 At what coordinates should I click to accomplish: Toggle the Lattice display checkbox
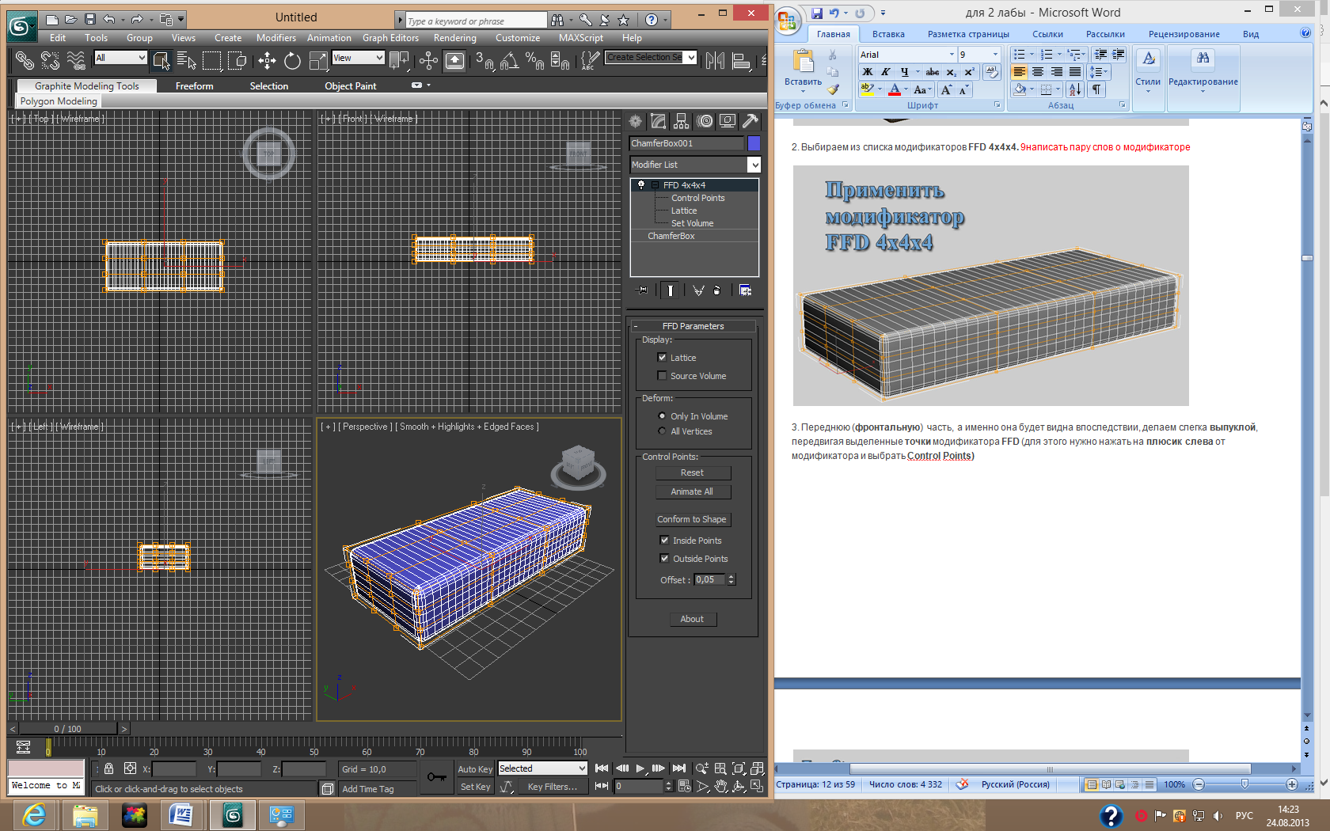[663, 358]
